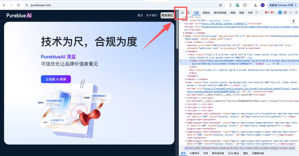This screenshot has width=299, height=156.
Task: Close the DevTools panel
Action: pos(296,12)
